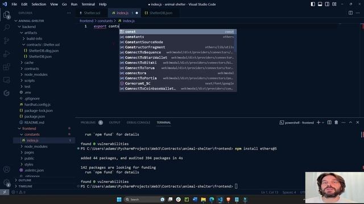The width and height of the screenshot is (364, 204).
Task: Open Run and Debug view
Action: pos(6,54)
